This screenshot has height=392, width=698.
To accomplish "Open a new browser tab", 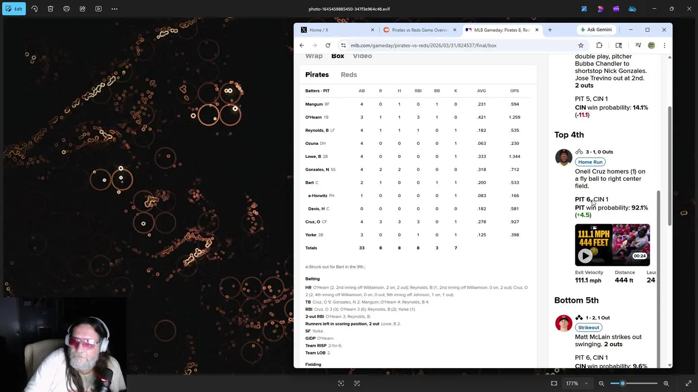I will tap(550, 30).
